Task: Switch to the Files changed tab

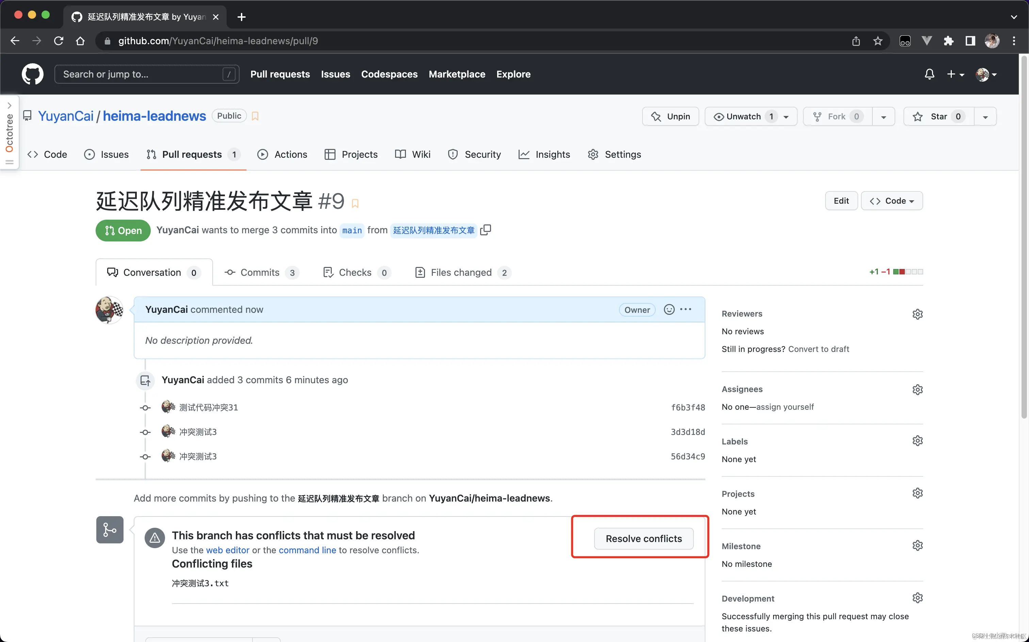Action: [462, 273]
